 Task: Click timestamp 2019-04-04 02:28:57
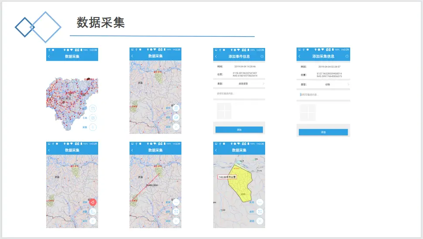point(329,67)
